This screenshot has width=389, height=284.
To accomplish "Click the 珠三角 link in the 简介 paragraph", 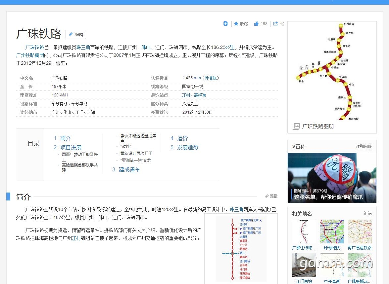I will (236, 210).
